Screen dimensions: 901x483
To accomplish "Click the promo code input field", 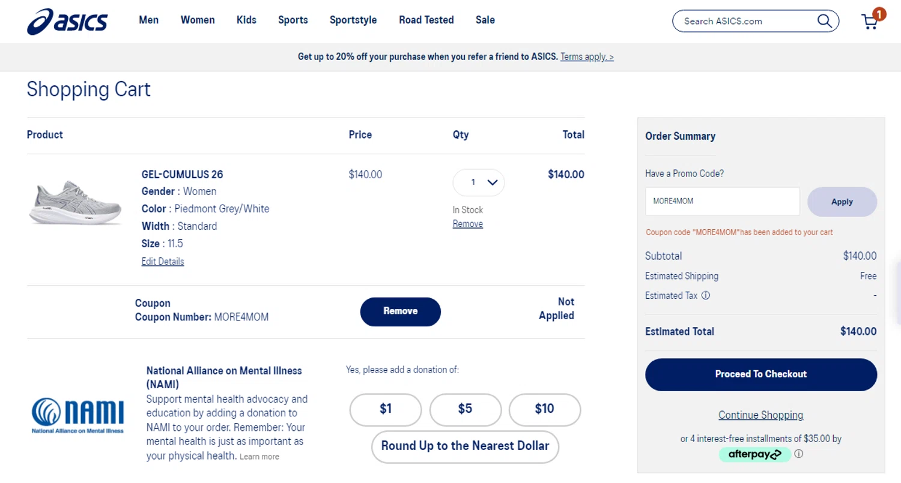I will point(722,202).
